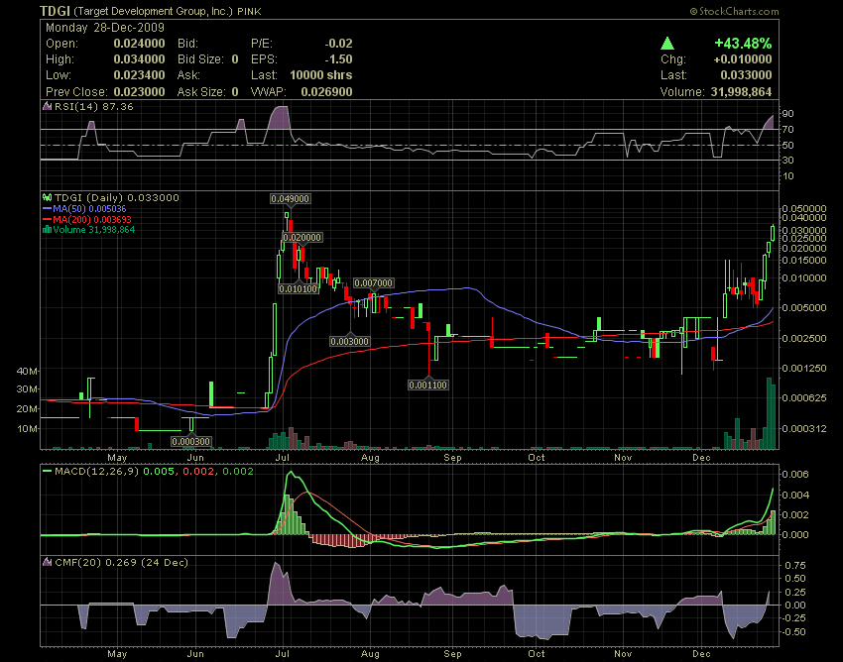Click the MA(50) 0.005036 legend text
The height and width of the screenshot is (662, 843).
(90, 208)
